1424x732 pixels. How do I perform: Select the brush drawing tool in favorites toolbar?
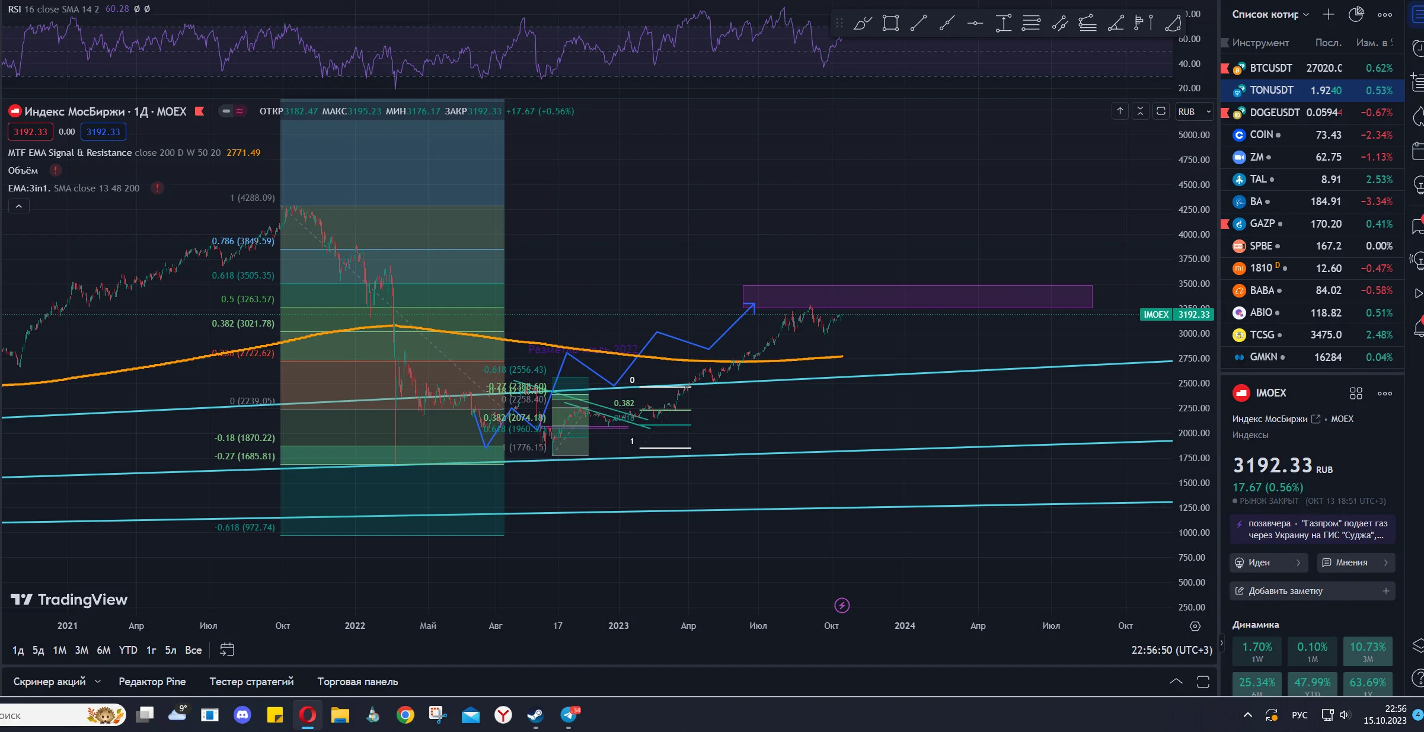[x=863, y=24]
